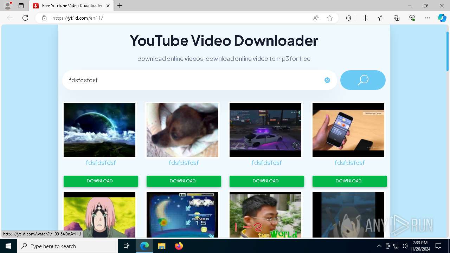The width and height of the screenshot is (450, 253).
Task: Launch Firefox from the taskbar
Action: pos(179,246)
